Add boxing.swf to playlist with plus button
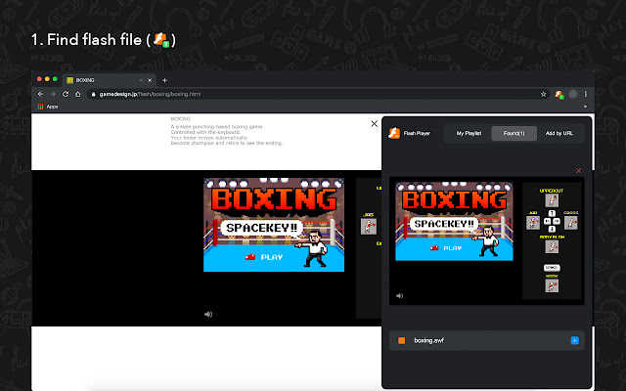 click(574, 341)
